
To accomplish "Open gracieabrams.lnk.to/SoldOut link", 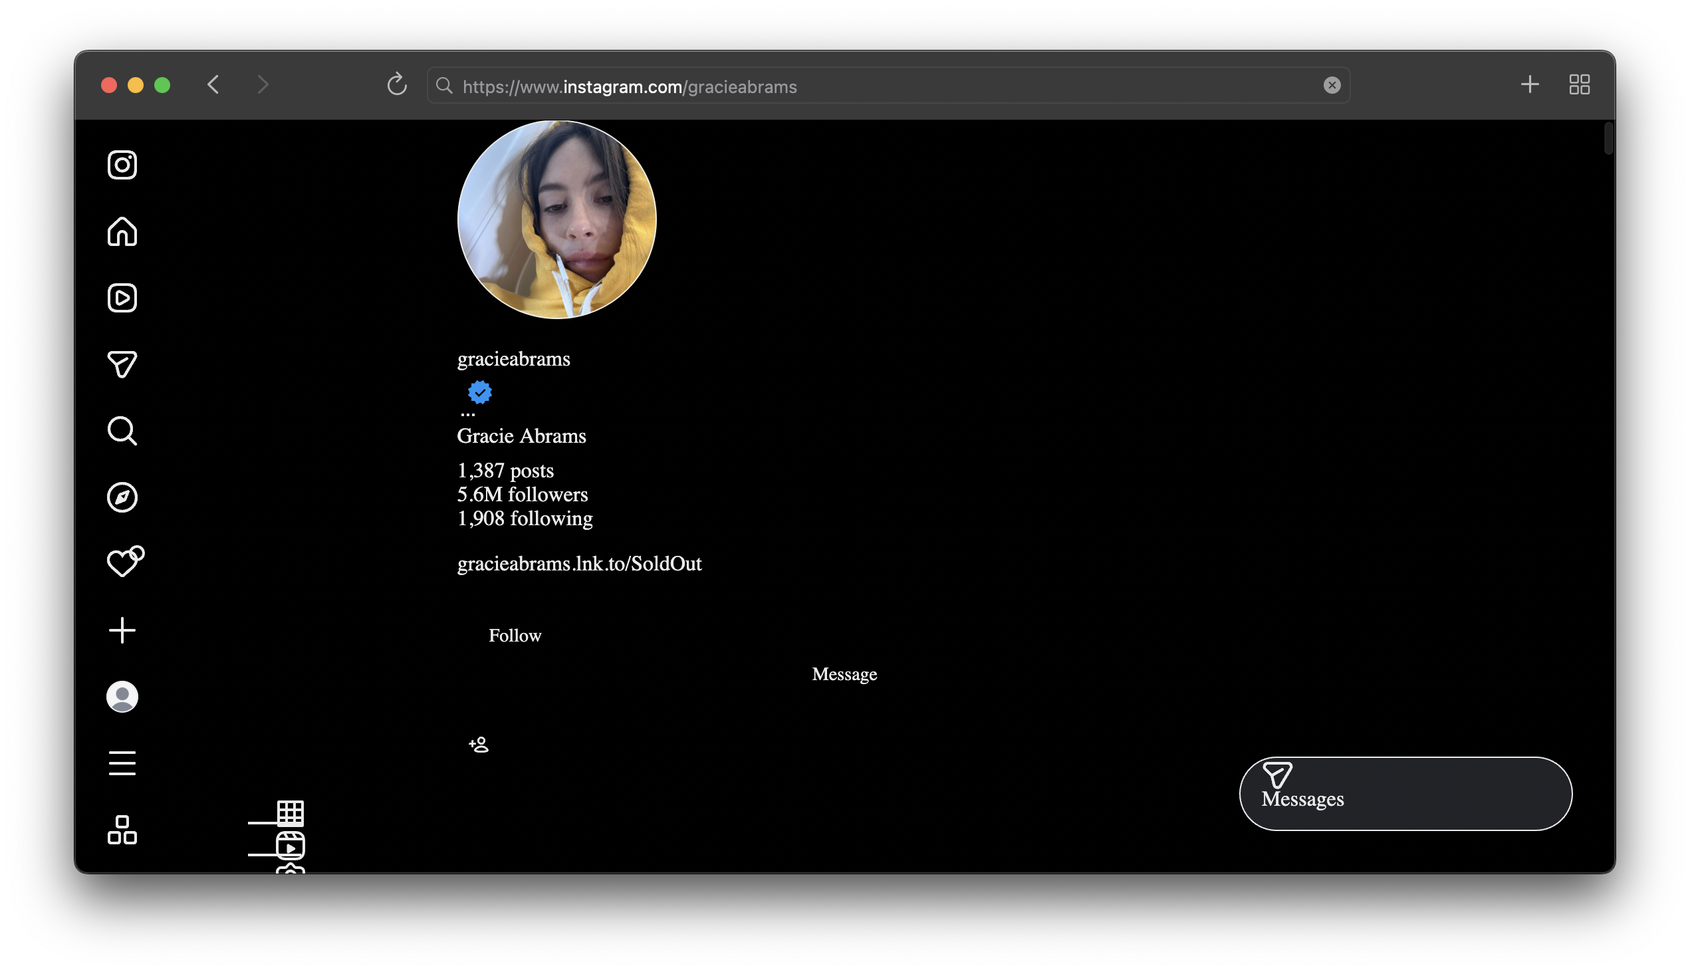I will (578, 564).
